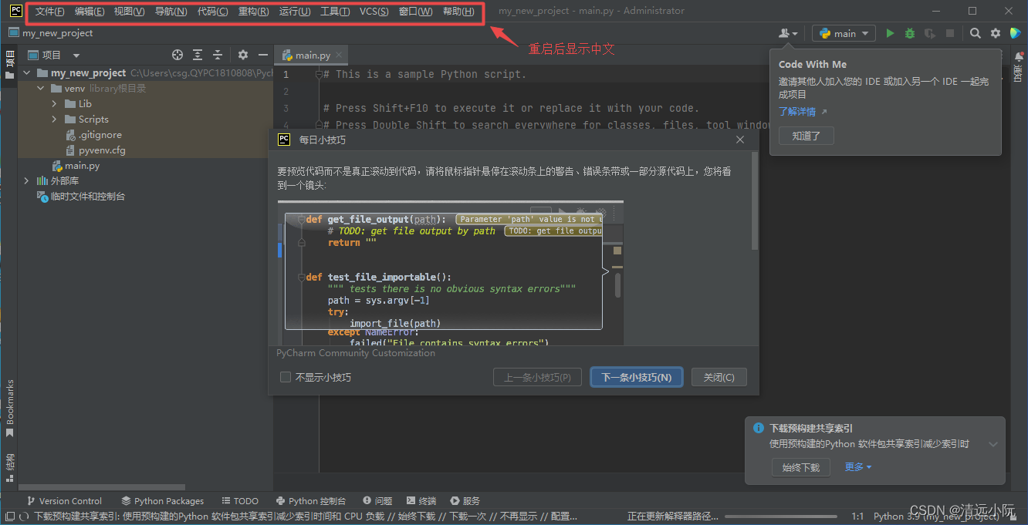The image size is (1028, 525).
Task: Open notifications bell icon on right strip
Action: 1019,56
